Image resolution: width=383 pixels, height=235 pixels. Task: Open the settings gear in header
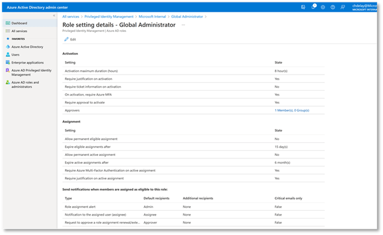(x=323, y=7)
